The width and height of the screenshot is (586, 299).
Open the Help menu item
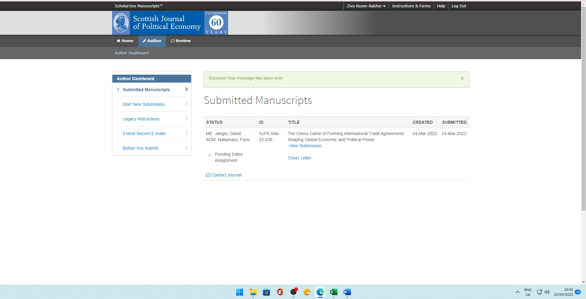pos(441,6)
